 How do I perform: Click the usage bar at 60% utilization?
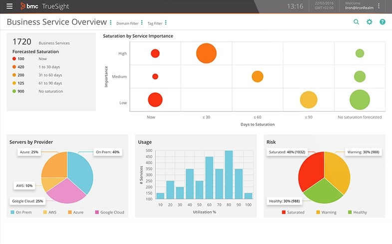coord(209,178)
